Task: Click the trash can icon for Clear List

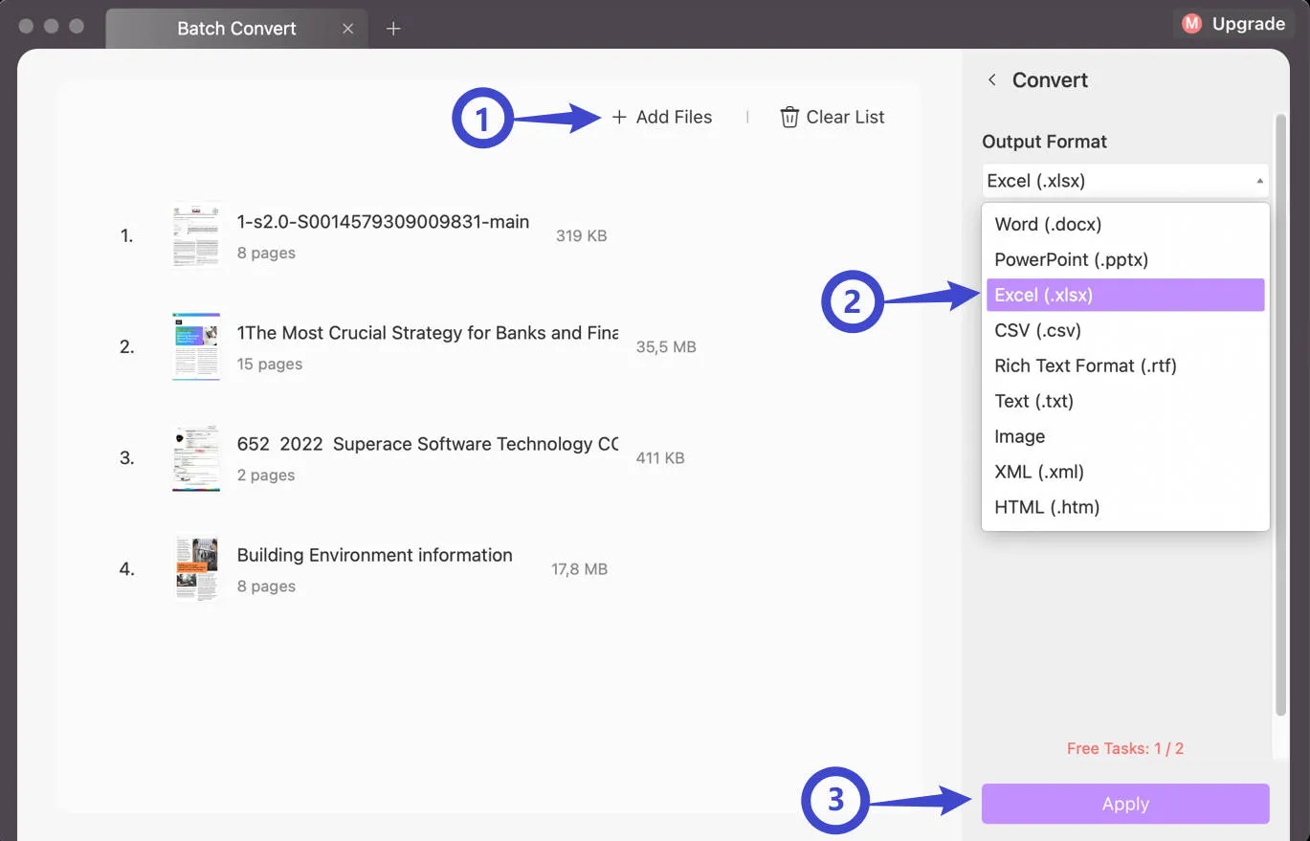Action: (789, 117)
